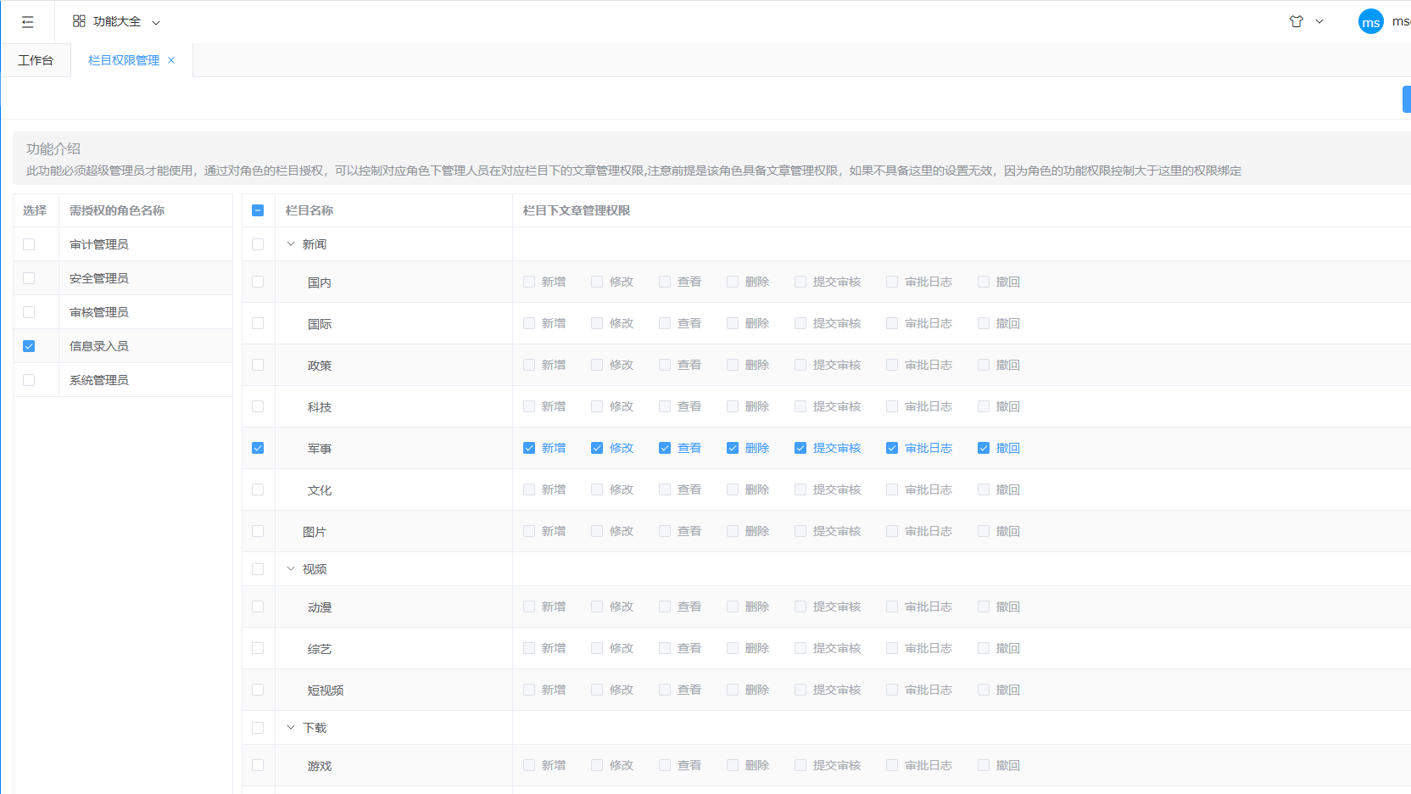The image size is (1411, 794).
Task: Uncheck 撤回 permission in 军事 row
Action: (x=984, y=448)
